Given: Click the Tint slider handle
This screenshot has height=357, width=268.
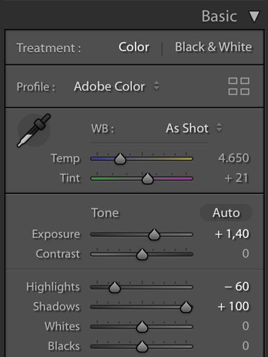Looking at the screenshot, I should coord(147,178).
